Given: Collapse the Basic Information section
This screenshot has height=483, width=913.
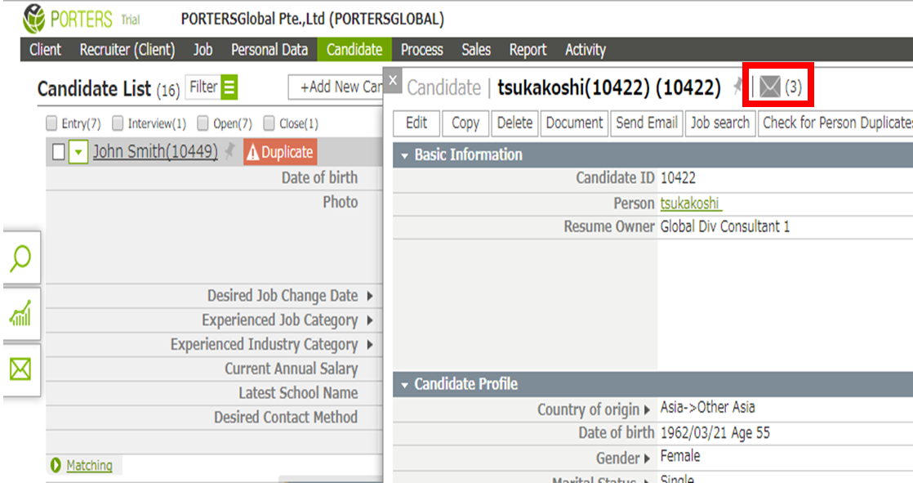Looking at the screenshot, I should tap(405, 155).
